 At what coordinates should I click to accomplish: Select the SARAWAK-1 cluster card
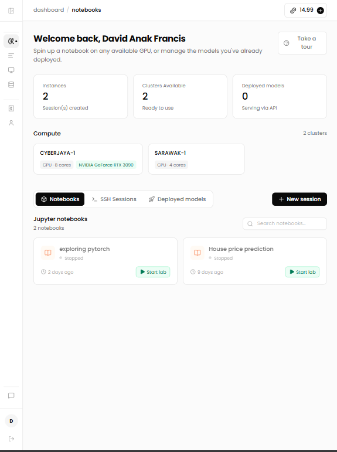(196, 159)
